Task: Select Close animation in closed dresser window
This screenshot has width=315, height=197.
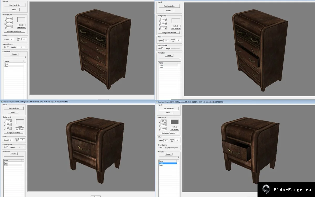Action: click(x=14, y=66)
